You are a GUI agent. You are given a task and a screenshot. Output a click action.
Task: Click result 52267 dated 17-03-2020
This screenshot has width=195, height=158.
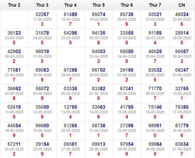pos(42,14)
